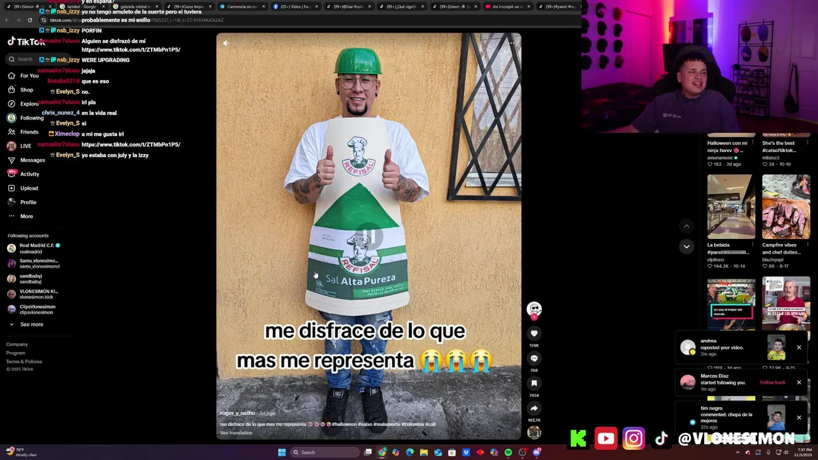This screenshot has height=460, width=818.
Task: Expand See more following accounts
Action: pyautogui.click(x=26, y=325)
